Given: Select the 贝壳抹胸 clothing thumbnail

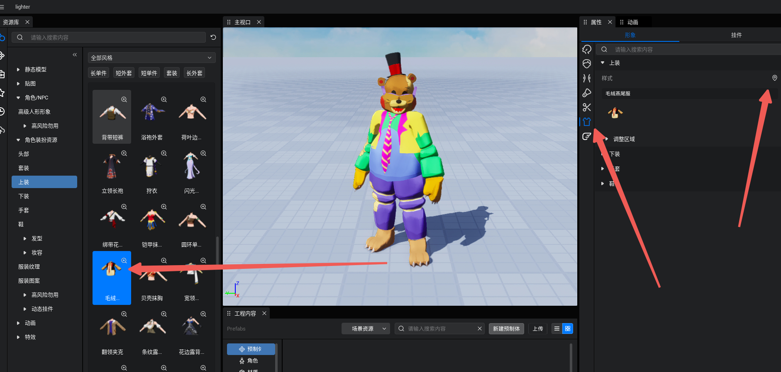Looking at the screenshot, I should [x=152, y=278].
